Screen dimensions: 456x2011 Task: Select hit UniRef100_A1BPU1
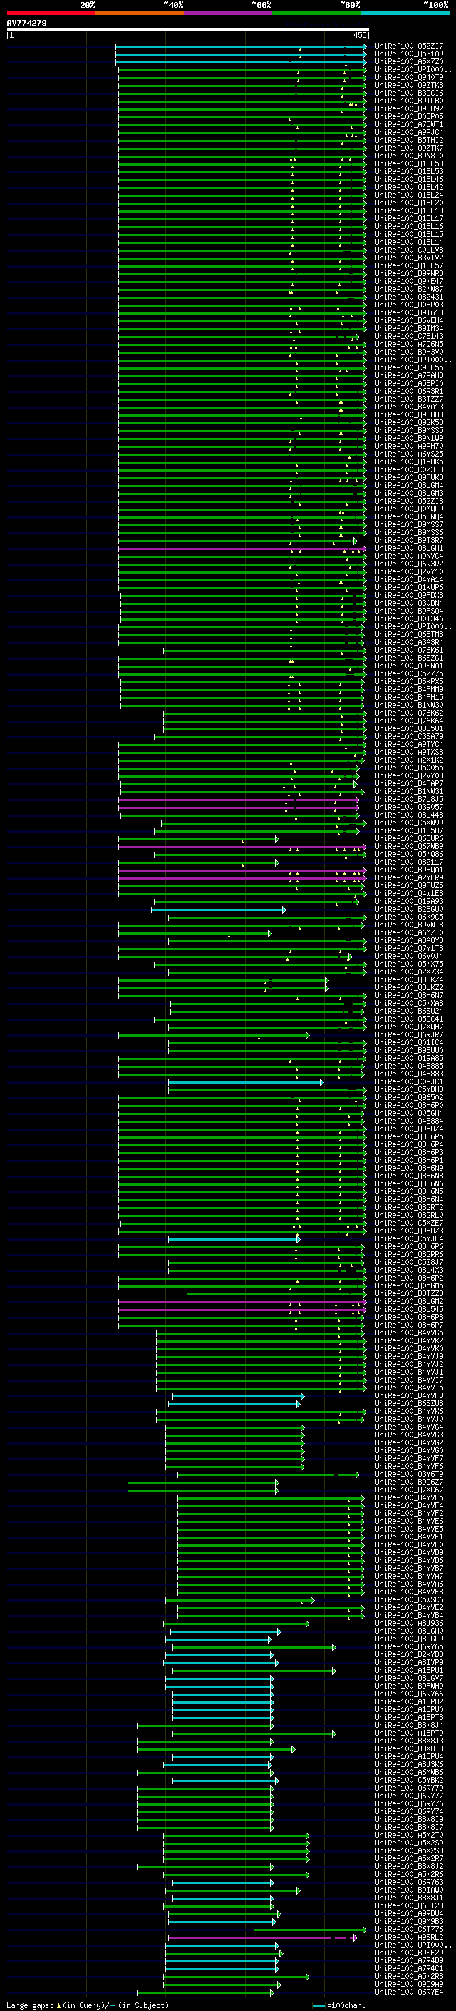(409, 1671)
